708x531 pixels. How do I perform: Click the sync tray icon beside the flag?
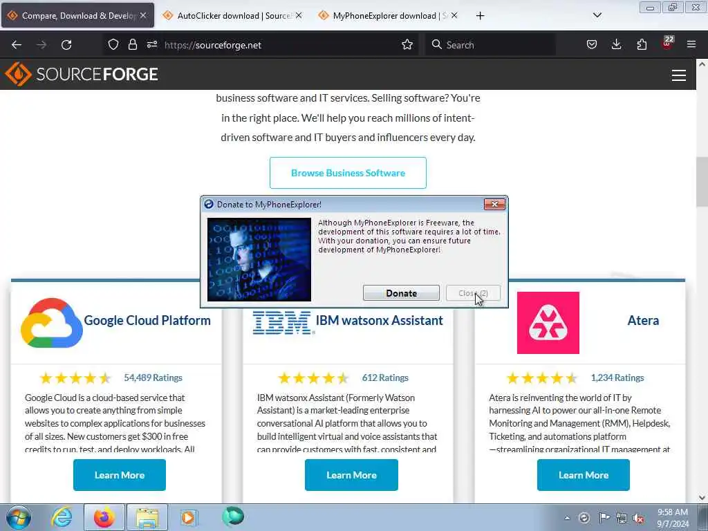coord(584,518)
